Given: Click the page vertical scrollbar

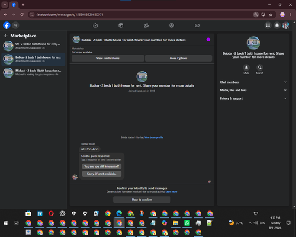Looking at the screenshot, I should pyautogui.click(x=294, y=114).
